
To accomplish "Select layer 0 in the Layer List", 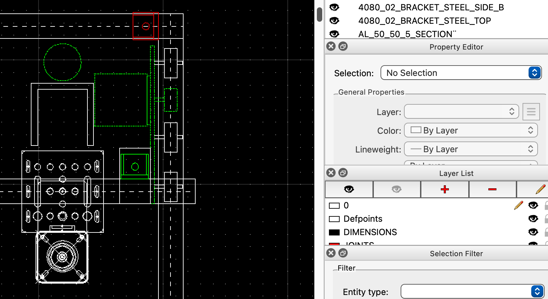I will click(x=346, y=205).
